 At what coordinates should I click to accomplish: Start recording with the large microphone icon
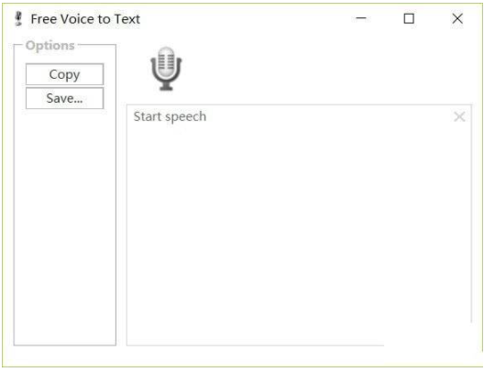[x=166, y=69]
